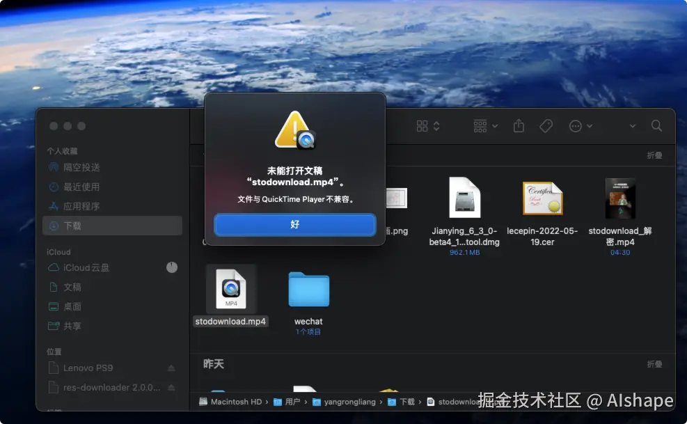The image size is (687, 424).
Task: Click the 好 button in the dialog
Action: (295, 224)
